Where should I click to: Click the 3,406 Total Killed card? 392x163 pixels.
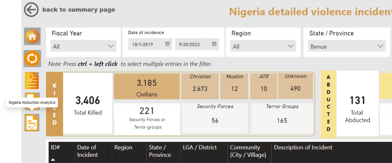click(88, 104)
